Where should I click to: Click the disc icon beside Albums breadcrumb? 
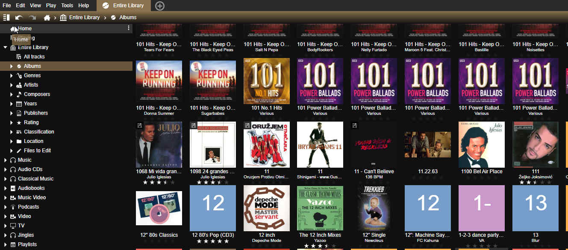[x=113, y=17]
